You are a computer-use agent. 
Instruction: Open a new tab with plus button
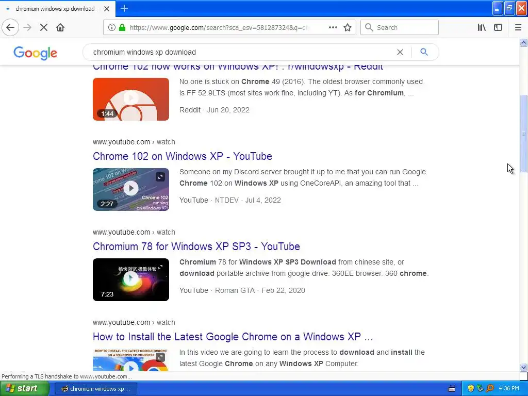pos(124,8)
